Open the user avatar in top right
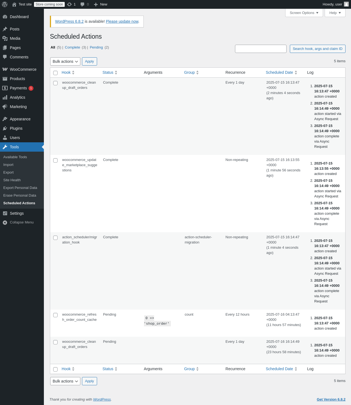 point(346,4)
